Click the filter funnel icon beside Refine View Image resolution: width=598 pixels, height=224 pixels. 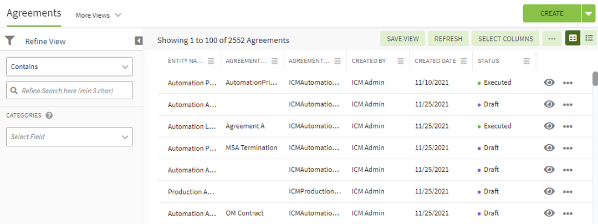(x=9, y=40)
